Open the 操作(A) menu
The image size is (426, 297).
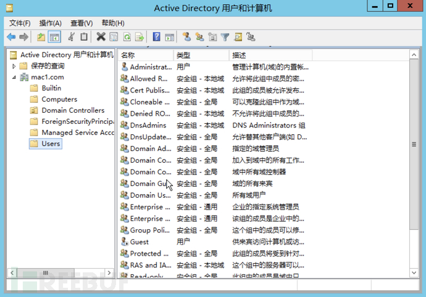click(50, 23)
